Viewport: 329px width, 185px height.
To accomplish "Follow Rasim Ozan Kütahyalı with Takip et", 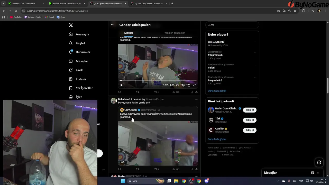I will tap(250, 110).
